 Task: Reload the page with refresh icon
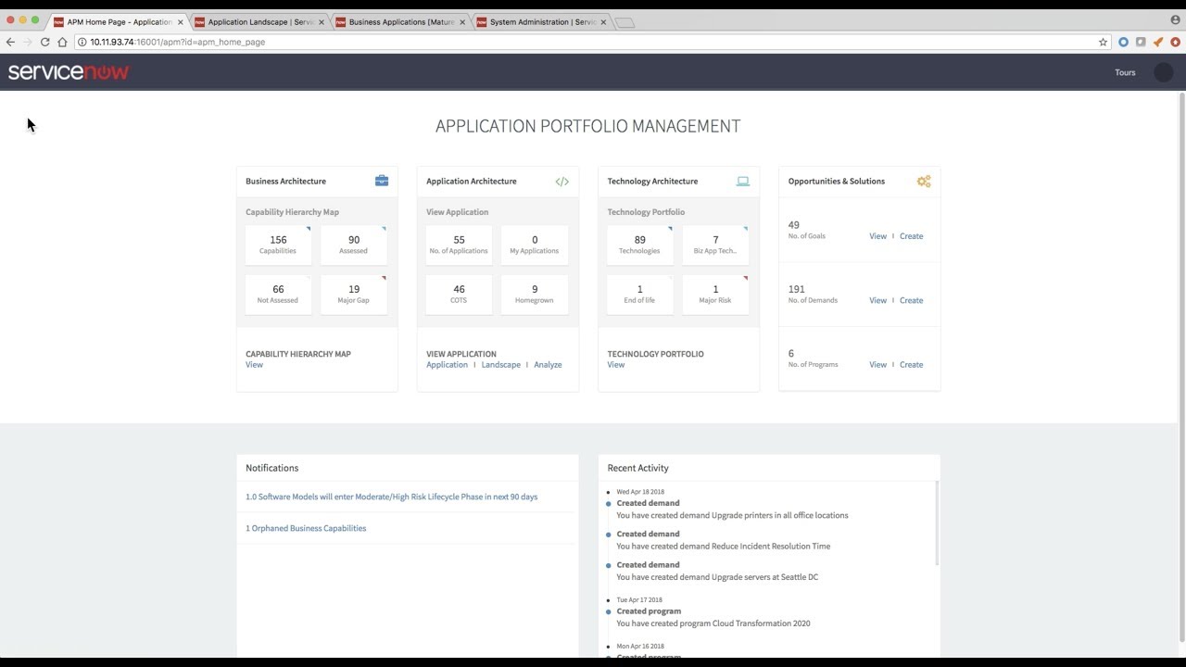(x=44, y=42)
